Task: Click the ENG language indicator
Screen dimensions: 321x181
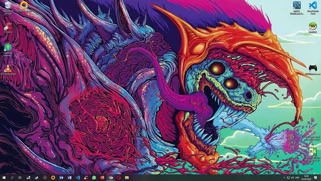Action: pyautogui.click(x=297, y=178)
